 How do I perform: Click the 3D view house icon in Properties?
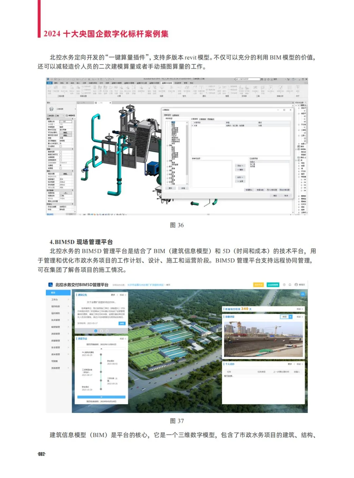51,109
